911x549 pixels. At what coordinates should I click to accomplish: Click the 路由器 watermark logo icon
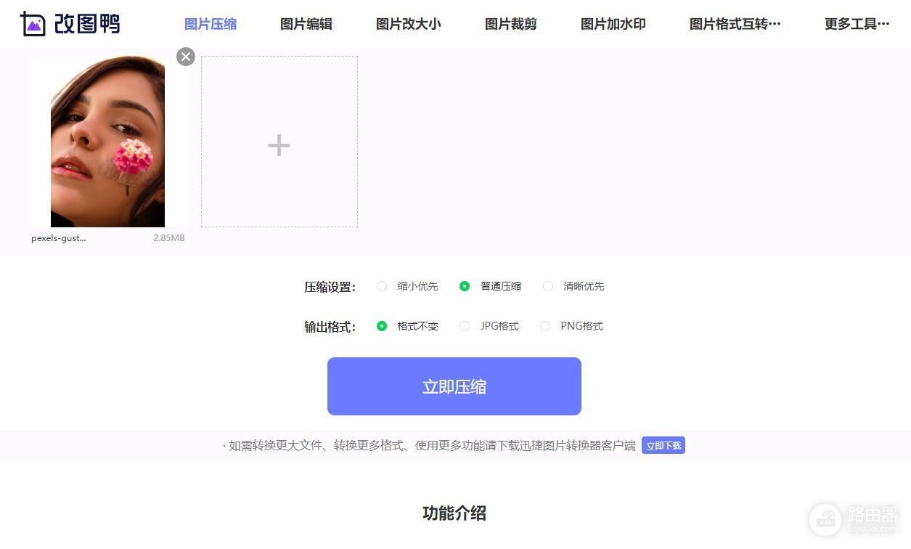(x=825, y=519)
